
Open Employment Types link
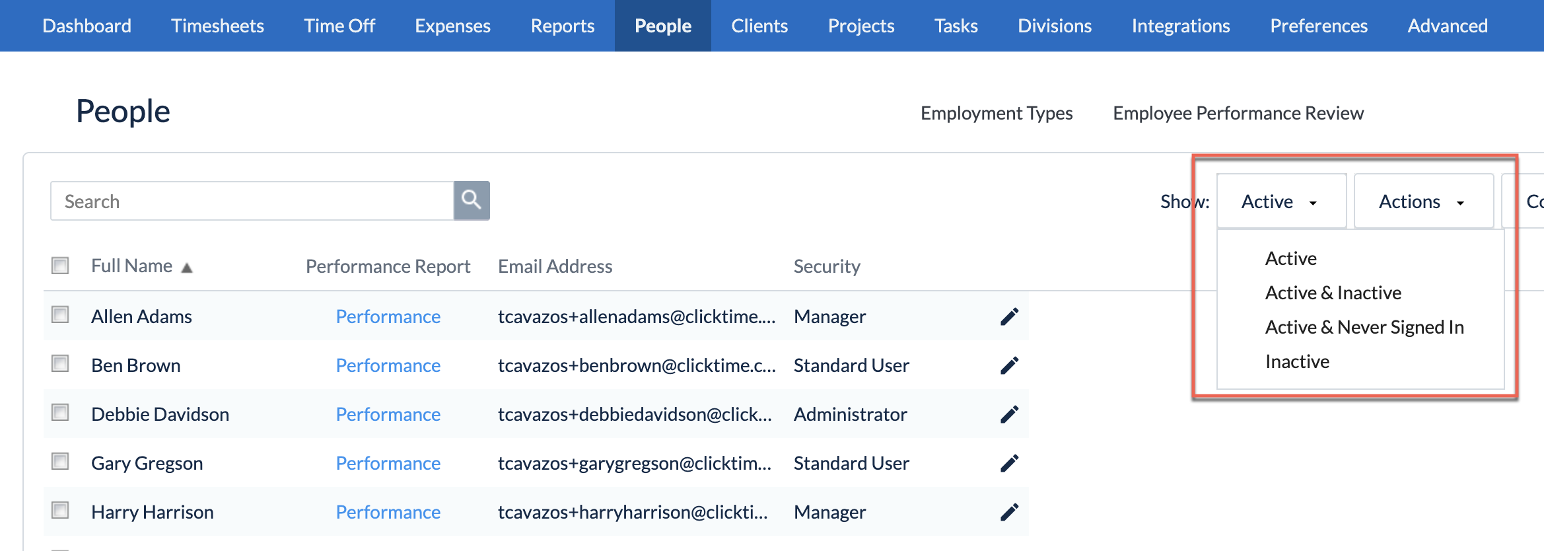[997, 113]
